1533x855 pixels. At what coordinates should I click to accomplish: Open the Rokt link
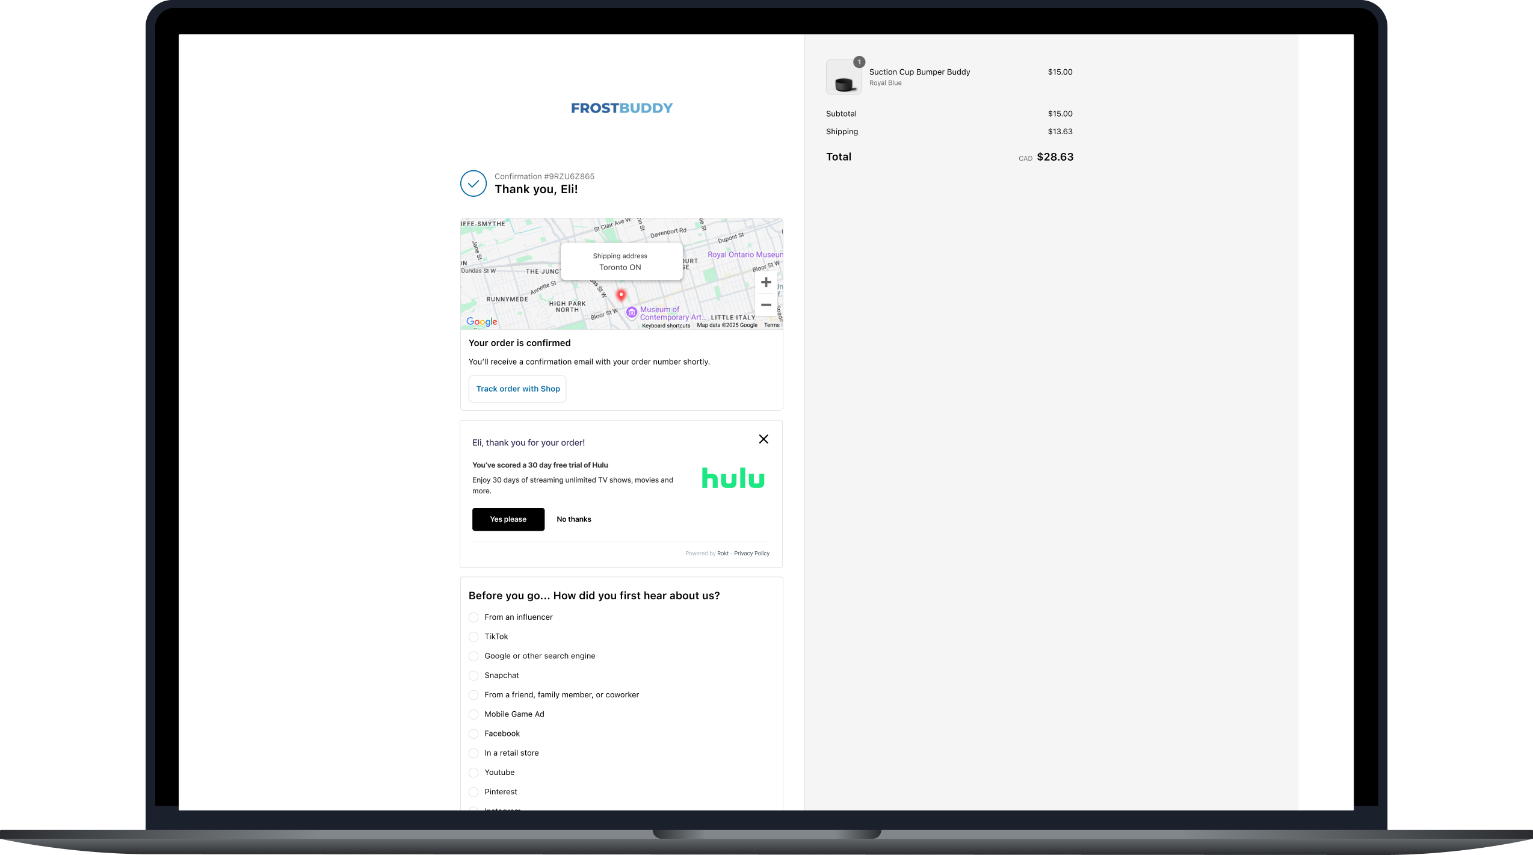tap(723, 554)
